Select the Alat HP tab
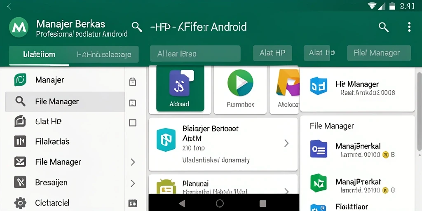This screenshot has width=422, height=211. [272, 53]
